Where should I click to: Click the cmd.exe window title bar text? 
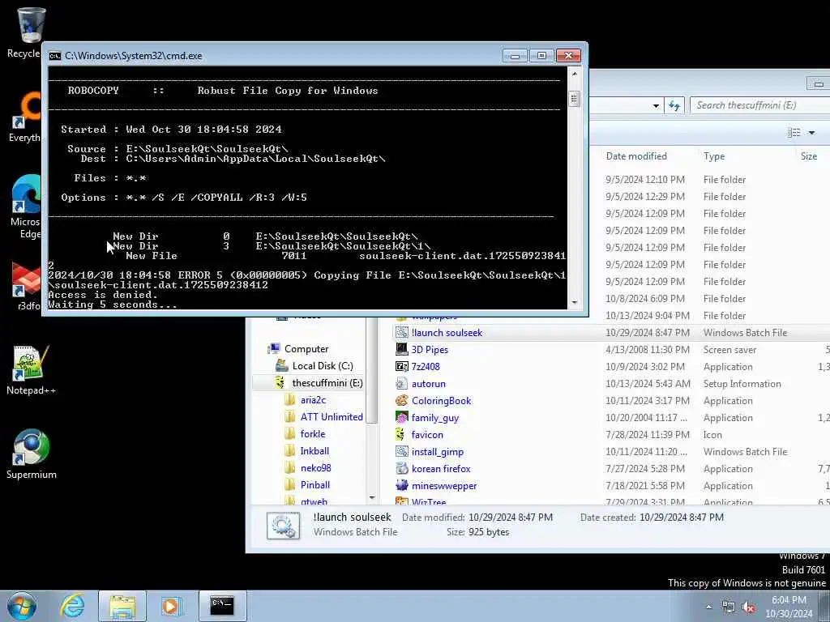[x=134, y=56]
